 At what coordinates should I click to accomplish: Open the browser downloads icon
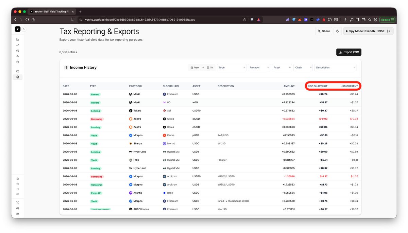345,20
